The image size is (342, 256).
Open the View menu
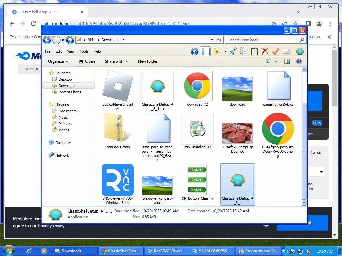pos(71,51)
